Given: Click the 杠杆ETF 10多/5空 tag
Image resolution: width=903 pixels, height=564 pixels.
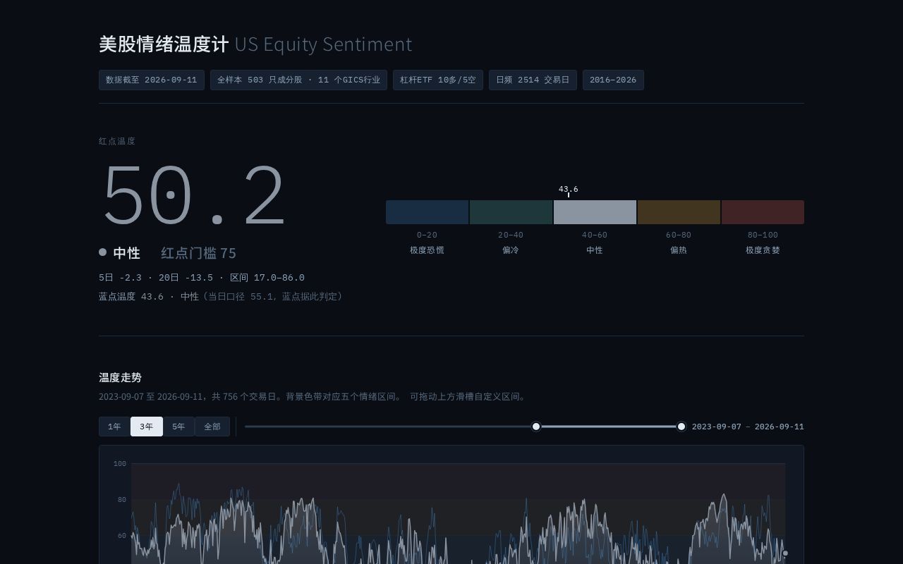Looking at the screenshot, I should click(x=438, y=80).
